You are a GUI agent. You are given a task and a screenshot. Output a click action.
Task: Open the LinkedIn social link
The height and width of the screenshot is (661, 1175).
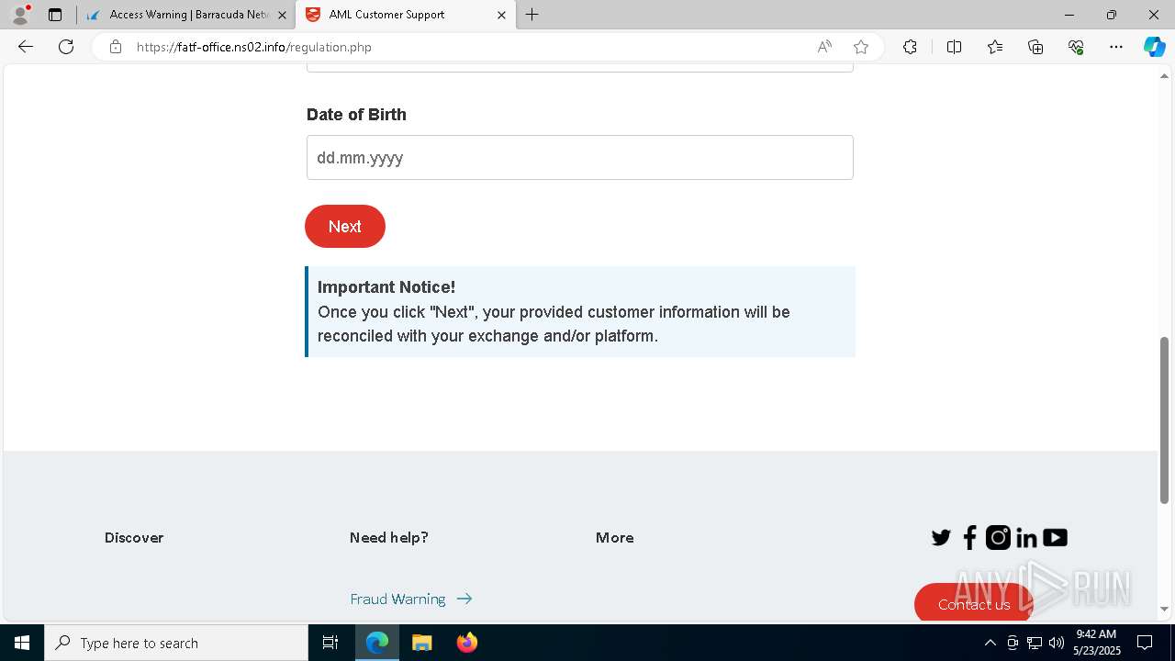(1026, 538)
